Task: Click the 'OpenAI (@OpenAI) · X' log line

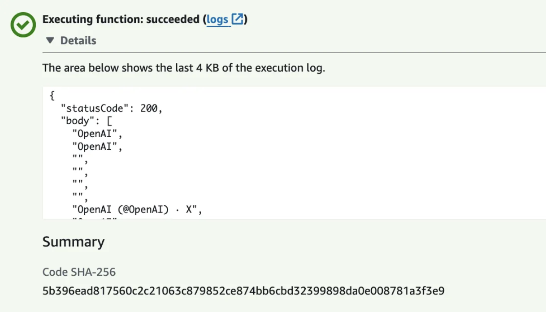Action: coord(137,209)
